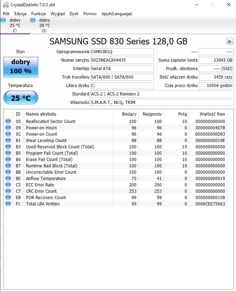236x291 pixels.
Task: Click status orb for Power-on Hours
Action: (x=8, y=128)
